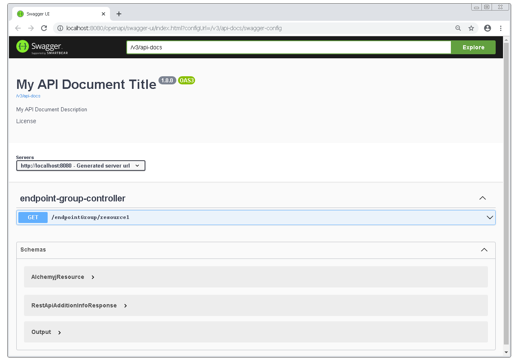Click the browser forward arrow icon
Viewport: 514px width, 360px height.
31,28
